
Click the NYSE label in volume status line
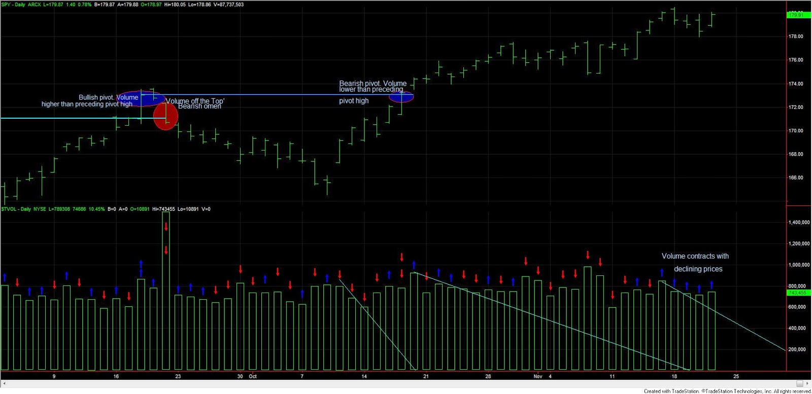click(x=40, y=209)
